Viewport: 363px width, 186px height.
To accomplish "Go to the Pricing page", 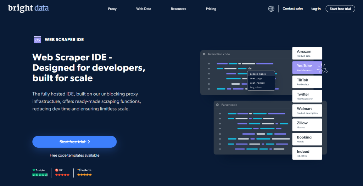I will [x=211, y=9].
